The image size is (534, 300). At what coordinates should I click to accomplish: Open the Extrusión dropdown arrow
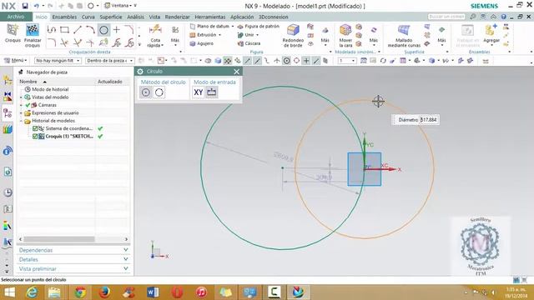pos(219,35)
